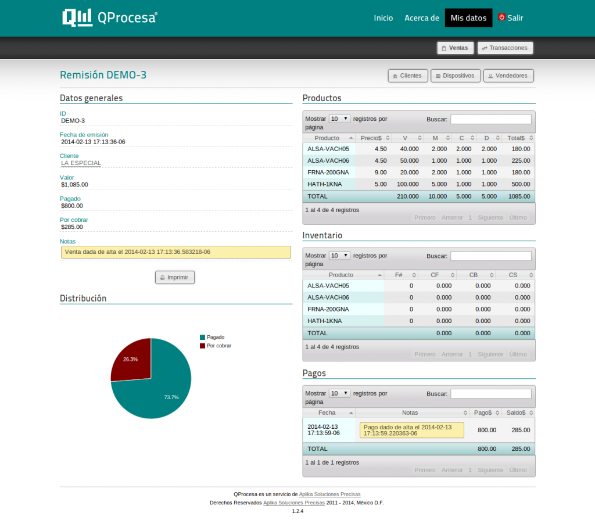Click the teal Pagado legend swatch
Image resolution: width=595 pixels, height=520 pixels.
pos(203,338)
